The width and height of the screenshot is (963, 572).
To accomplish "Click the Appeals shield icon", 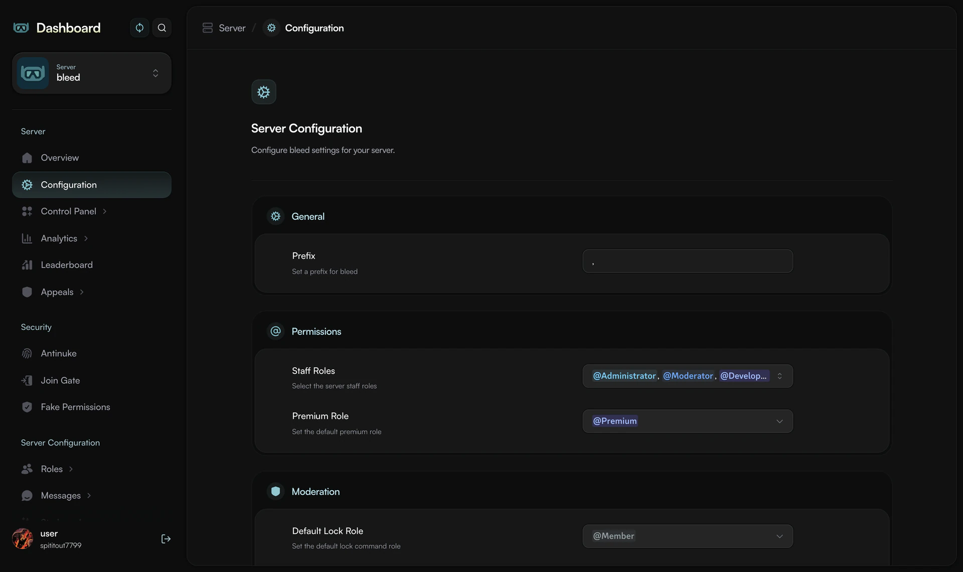I will 27,292.
